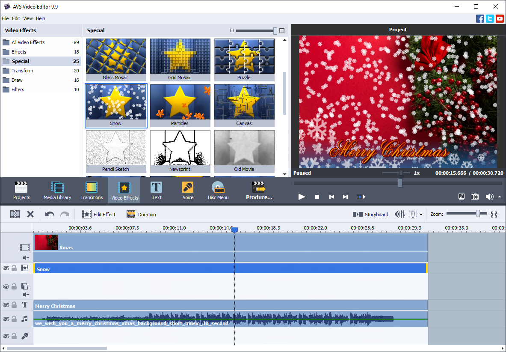Open the Edit menu

[16, 18]
